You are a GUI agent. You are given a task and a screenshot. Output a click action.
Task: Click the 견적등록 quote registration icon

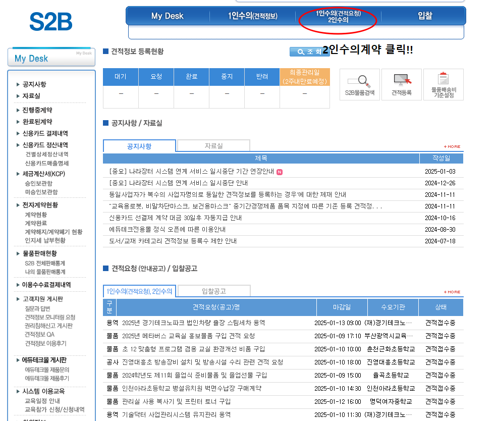pyautogui.click(x=401, y=84)
